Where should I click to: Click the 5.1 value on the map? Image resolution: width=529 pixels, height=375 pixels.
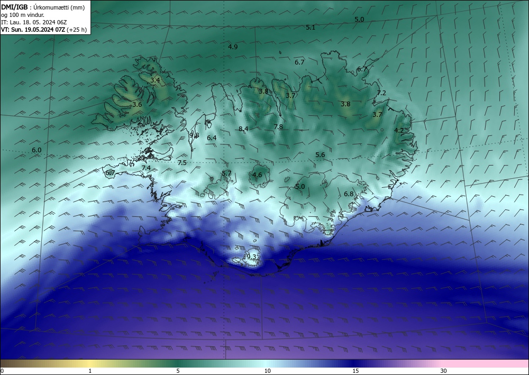(x=311, y=28)
